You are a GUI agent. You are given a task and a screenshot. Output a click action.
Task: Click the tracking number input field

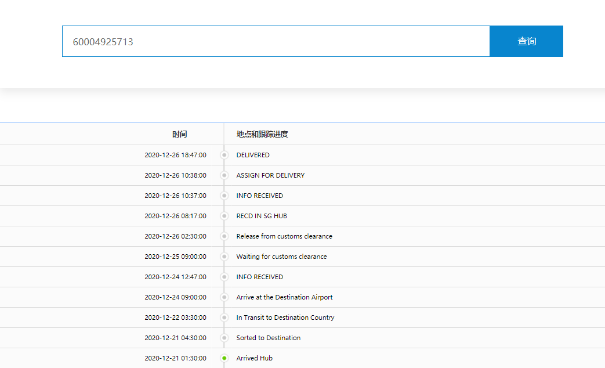[x=276, y=41]
